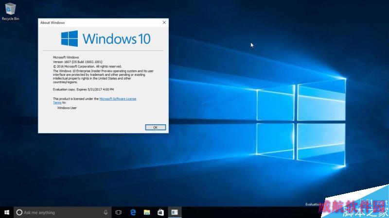Image resolution: width=389 pixels, height=218 pixels.
Task: Click the Microsoft Windows text line
Action: 66,57
